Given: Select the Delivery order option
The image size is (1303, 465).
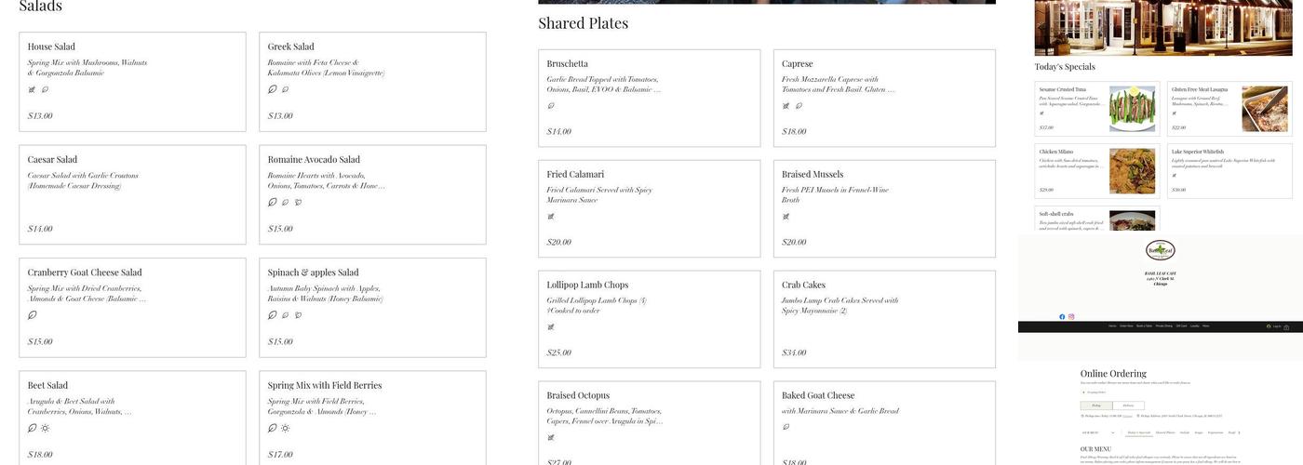Looking at the screenshot, I should 1128,405.
